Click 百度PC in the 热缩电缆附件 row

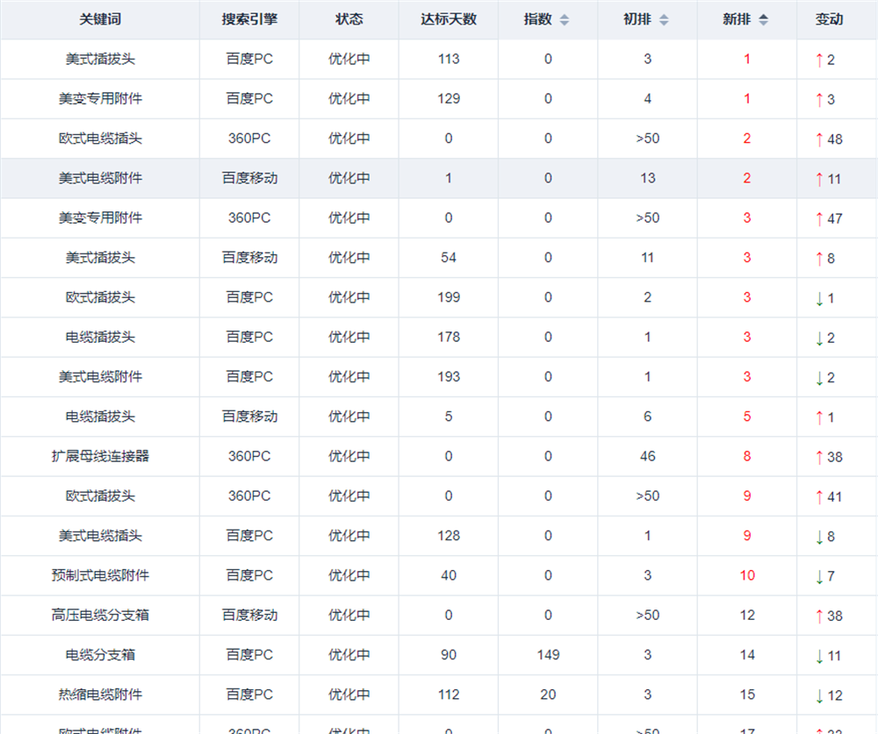click(x=249, y=695)
